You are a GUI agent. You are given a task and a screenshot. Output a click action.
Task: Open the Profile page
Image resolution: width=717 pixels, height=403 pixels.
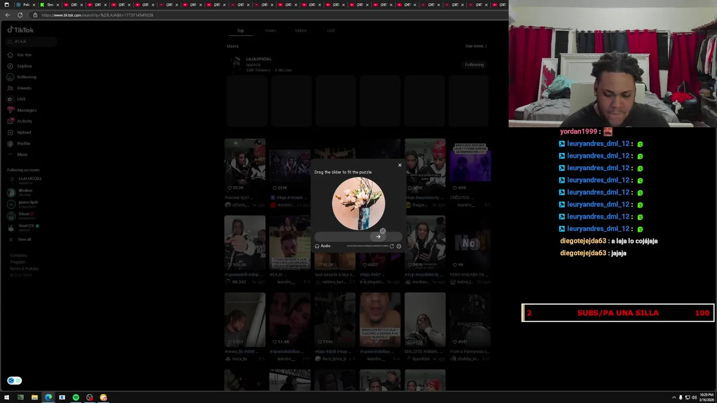click(x=18, y=143)
